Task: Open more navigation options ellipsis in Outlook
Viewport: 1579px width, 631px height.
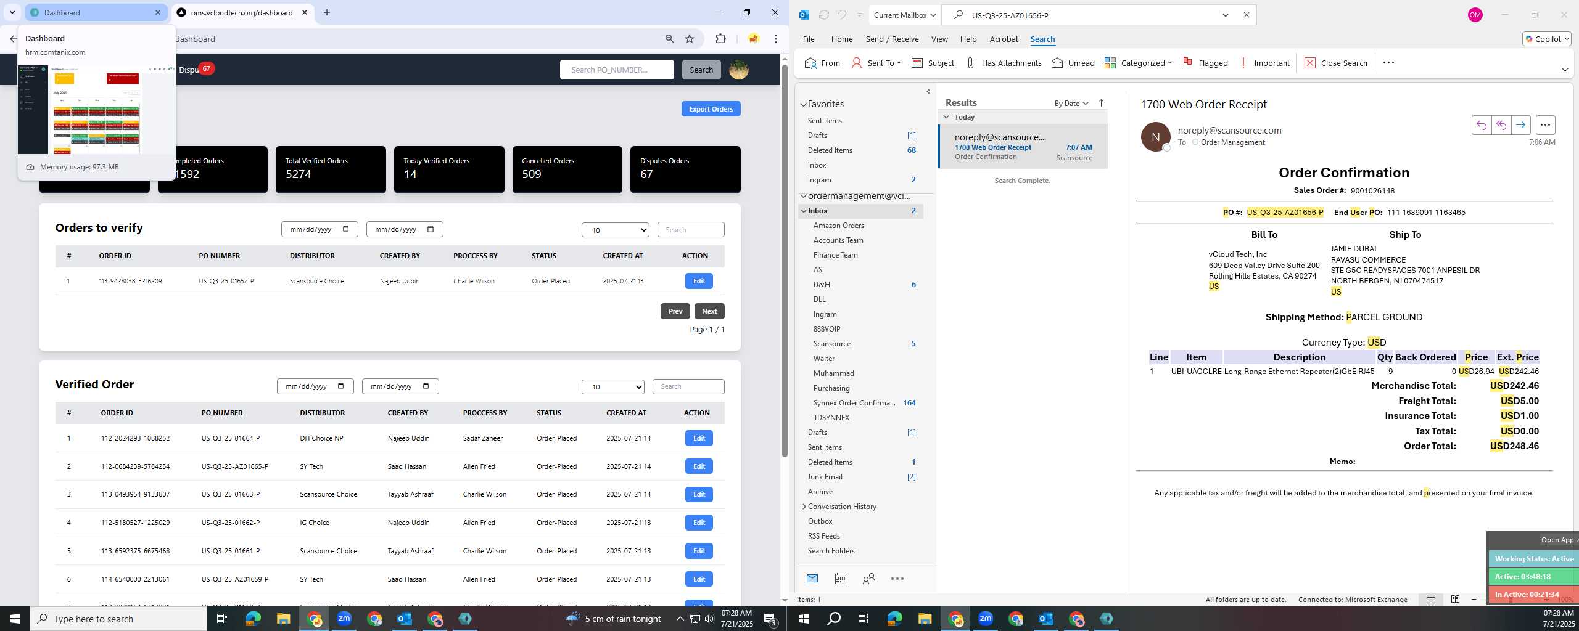Action: 897,578
